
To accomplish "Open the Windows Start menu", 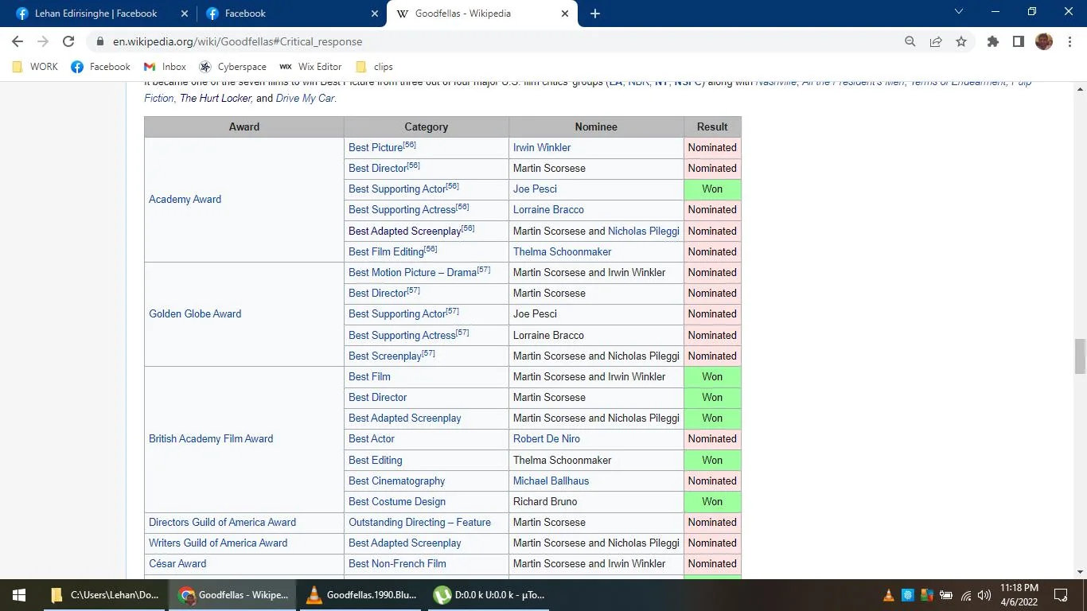I will 19,595.
